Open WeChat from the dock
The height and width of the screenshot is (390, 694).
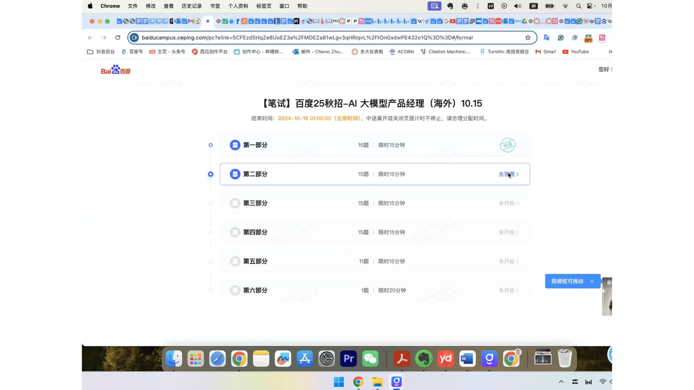[x=370, y=359]
